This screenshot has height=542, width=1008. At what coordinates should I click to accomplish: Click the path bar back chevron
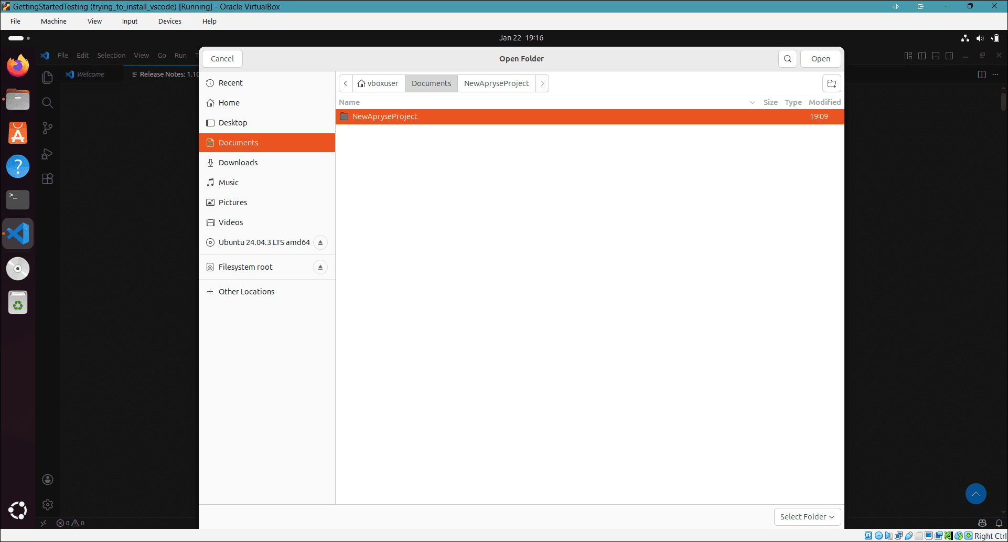pyautogui.click(x=346, y=83)
